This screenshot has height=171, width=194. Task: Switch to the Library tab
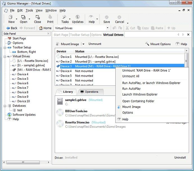(66, 92)
